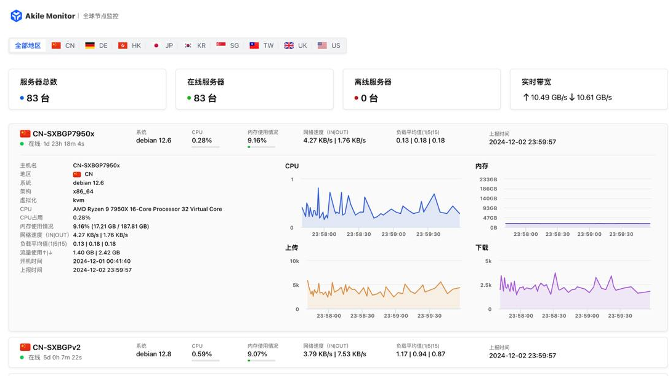Image resolution: width=670 pixels, height=376 pixels.
Task: Click the Akile Monitor cube logo
Action: [x=16, y=16]
